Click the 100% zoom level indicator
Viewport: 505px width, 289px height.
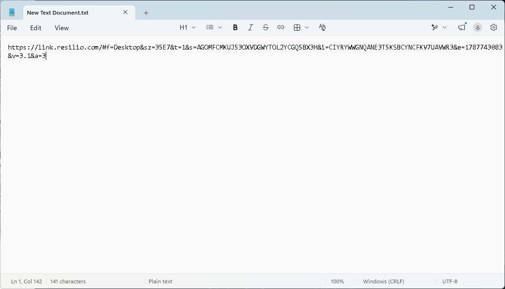337,281
